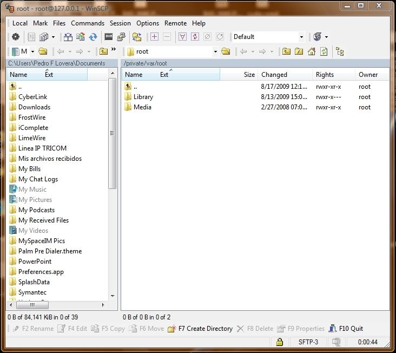396x353 pixels.
Task: Open the queue options dropdown arrow
Action: [x=54, y=37]
